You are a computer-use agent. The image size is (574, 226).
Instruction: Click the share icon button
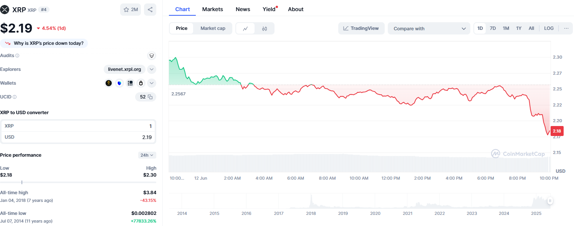pyautogui.click(x=150, y=10)
